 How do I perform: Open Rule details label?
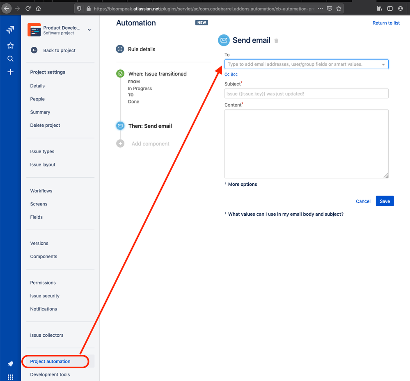(x=142, y=49)
